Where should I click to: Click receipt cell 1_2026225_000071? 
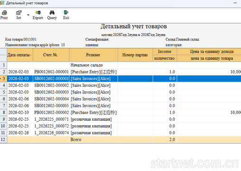[x=51, y=119]
